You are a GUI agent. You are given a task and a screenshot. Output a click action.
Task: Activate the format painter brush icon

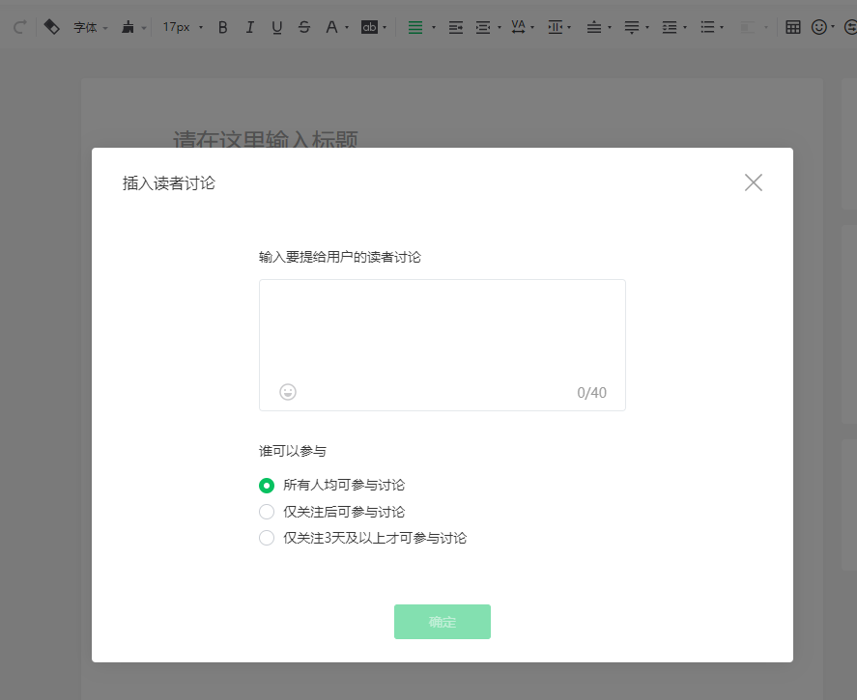point(128,27)
